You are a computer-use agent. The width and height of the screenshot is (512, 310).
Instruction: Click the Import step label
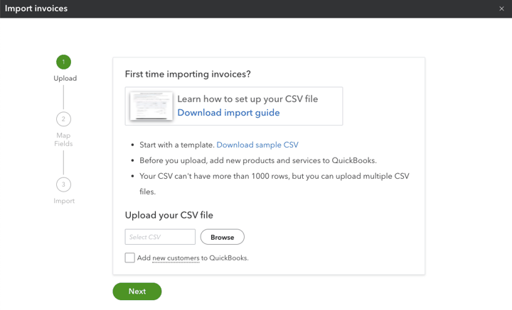[x=64, y=201]
